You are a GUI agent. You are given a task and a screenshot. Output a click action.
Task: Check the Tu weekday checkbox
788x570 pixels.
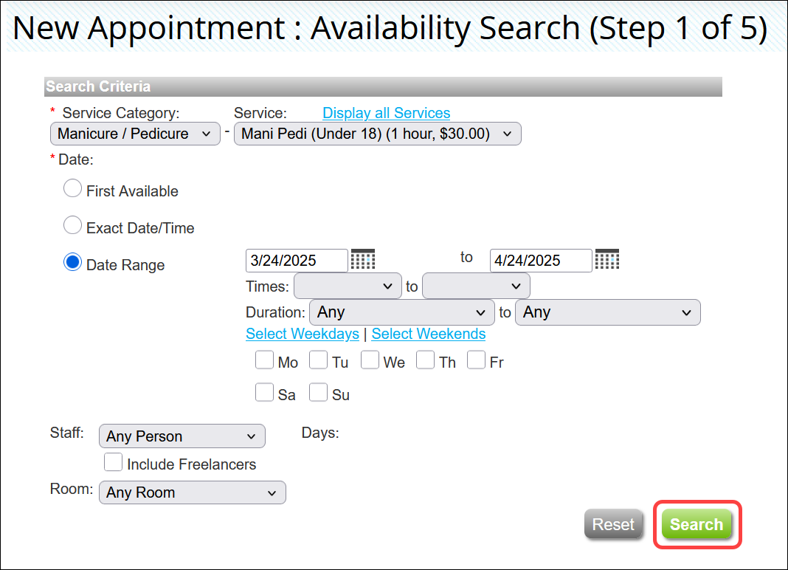click(x=319, y=360)
